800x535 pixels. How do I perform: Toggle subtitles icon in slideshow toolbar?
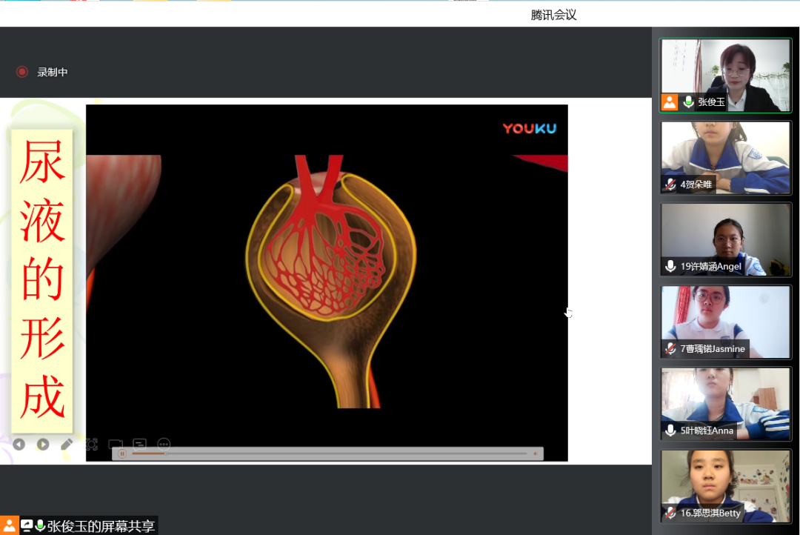tap(139, 444)
